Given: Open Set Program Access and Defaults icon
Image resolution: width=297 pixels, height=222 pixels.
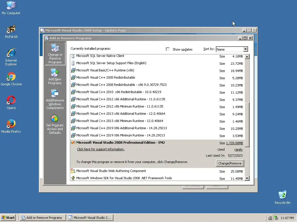Looking at the screenshot, I should pyautogui.click(x=55, y=125).
